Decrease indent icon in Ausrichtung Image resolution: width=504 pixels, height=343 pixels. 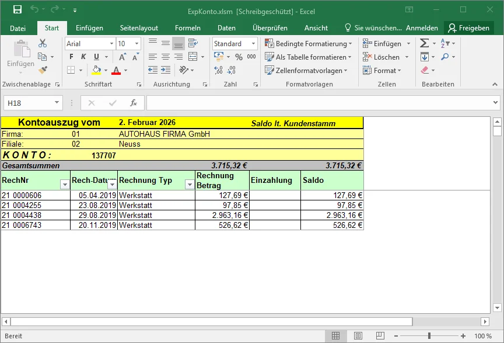pos(153,70)
